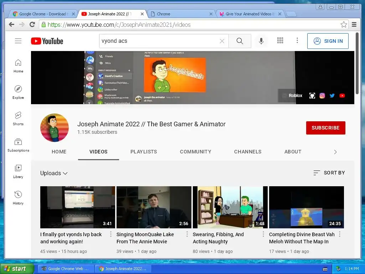Click the URL address bar
Viewport: 365px width, 274px height.
[x=193, y=25]
